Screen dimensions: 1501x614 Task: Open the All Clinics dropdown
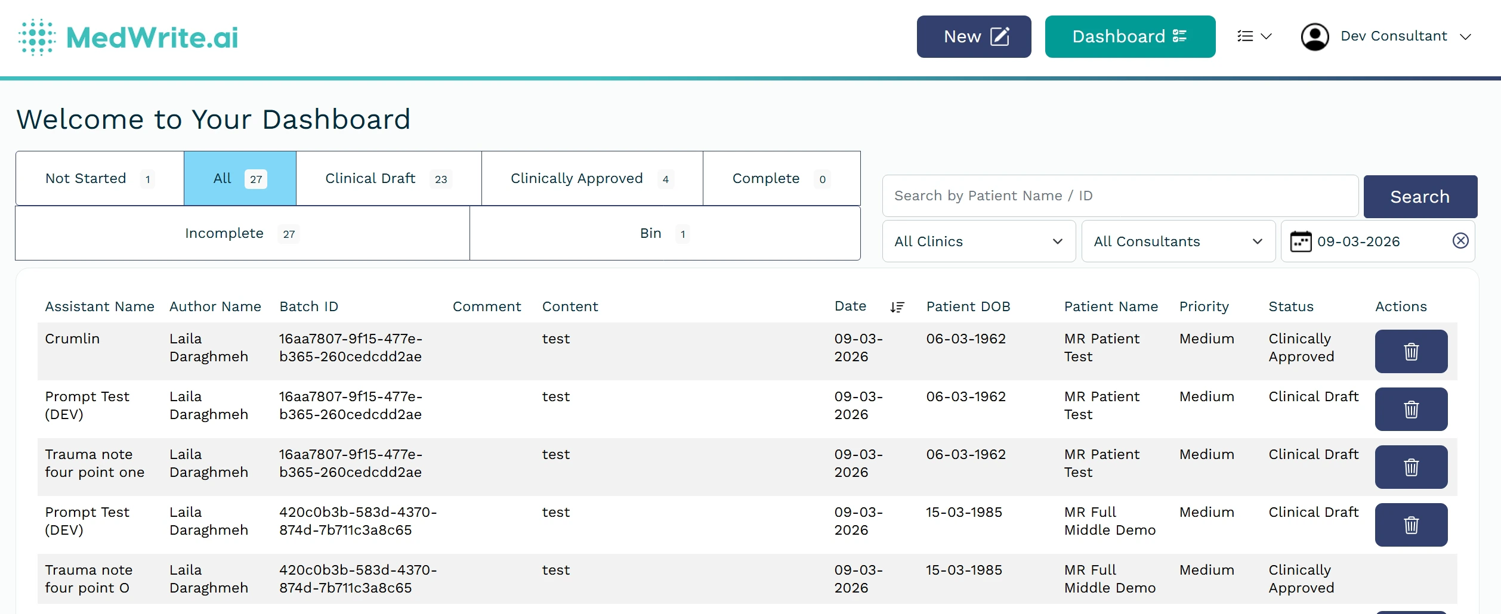pos(978,241)
